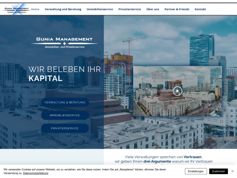Open cookie Einstellungen
Screen dimensions: 237x178
coord(196,171)
